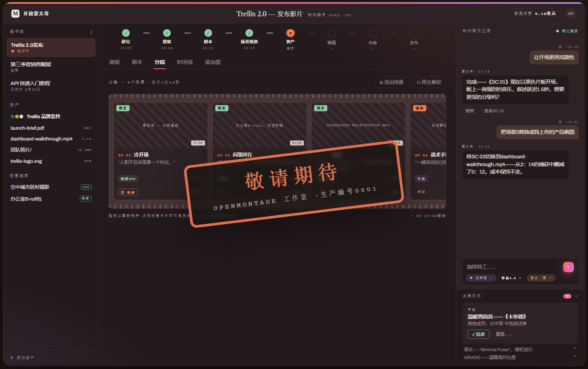
Task: Select the 场景规划 completed stage checkmark
Action: click(249, 33)
